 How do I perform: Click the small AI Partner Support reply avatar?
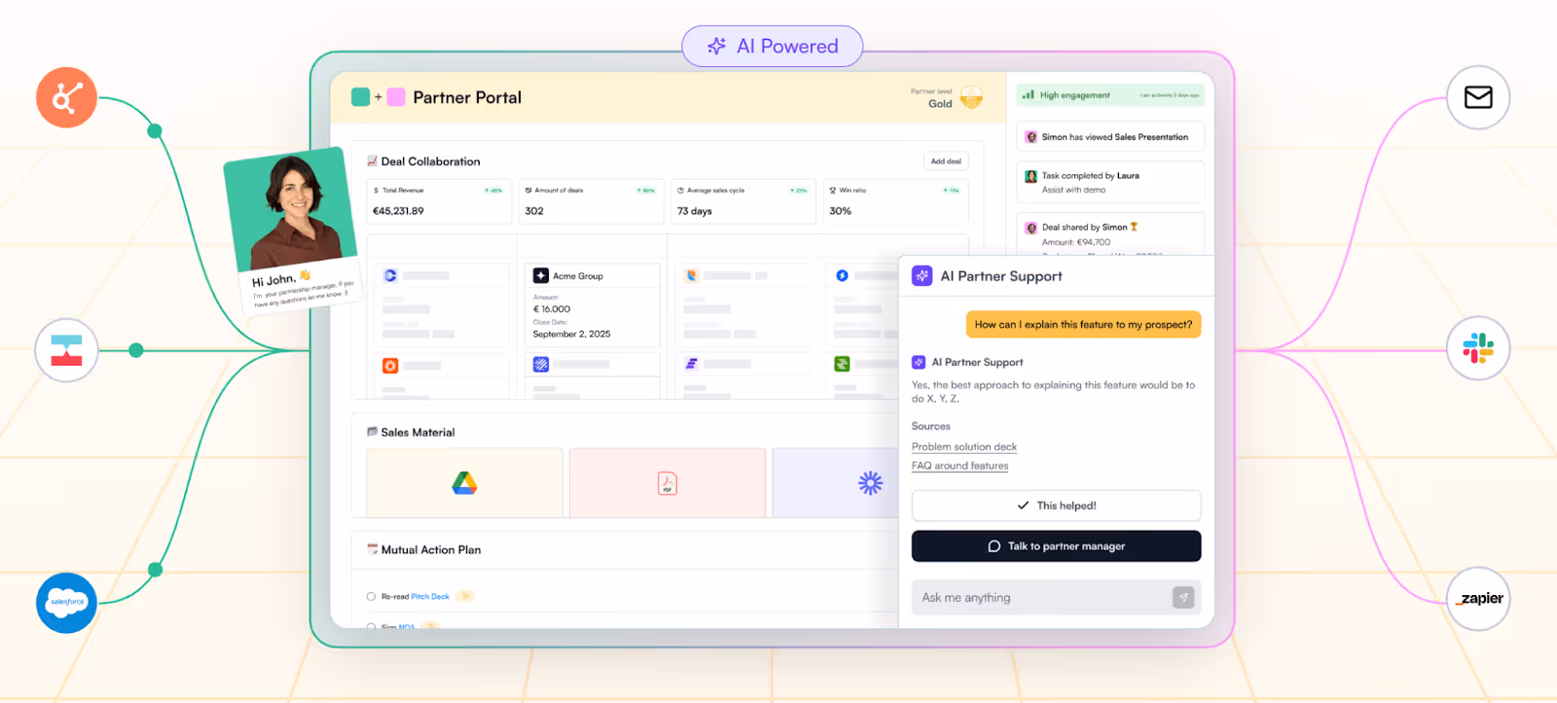coord(919,362)
